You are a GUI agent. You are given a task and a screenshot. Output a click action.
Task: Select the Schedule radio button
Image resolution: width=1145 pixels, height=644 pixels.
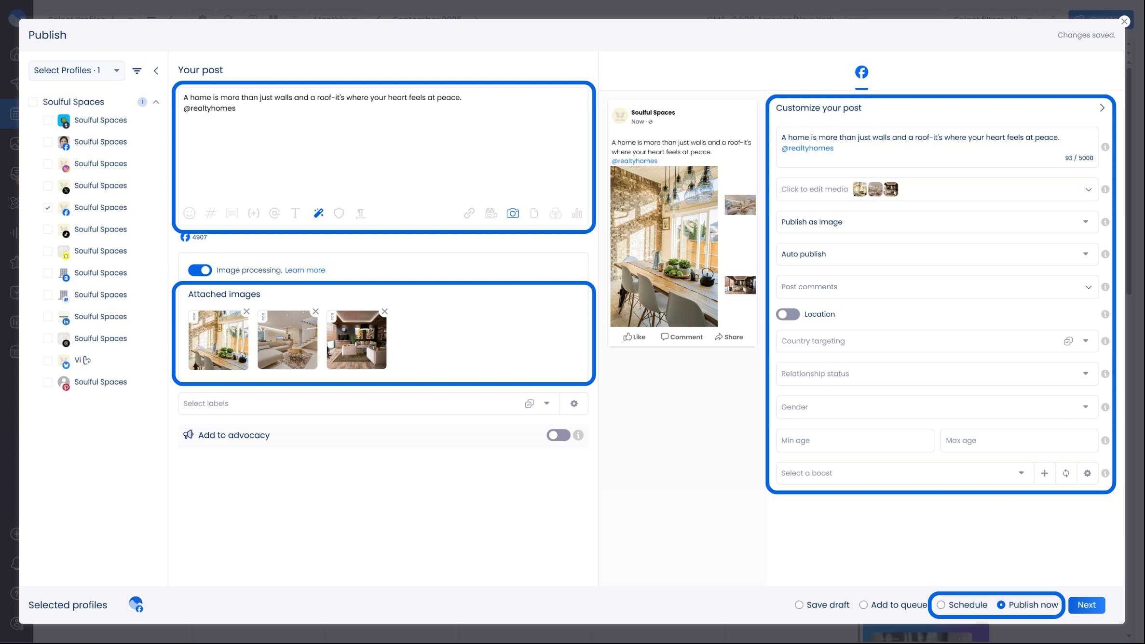[941, 604]
